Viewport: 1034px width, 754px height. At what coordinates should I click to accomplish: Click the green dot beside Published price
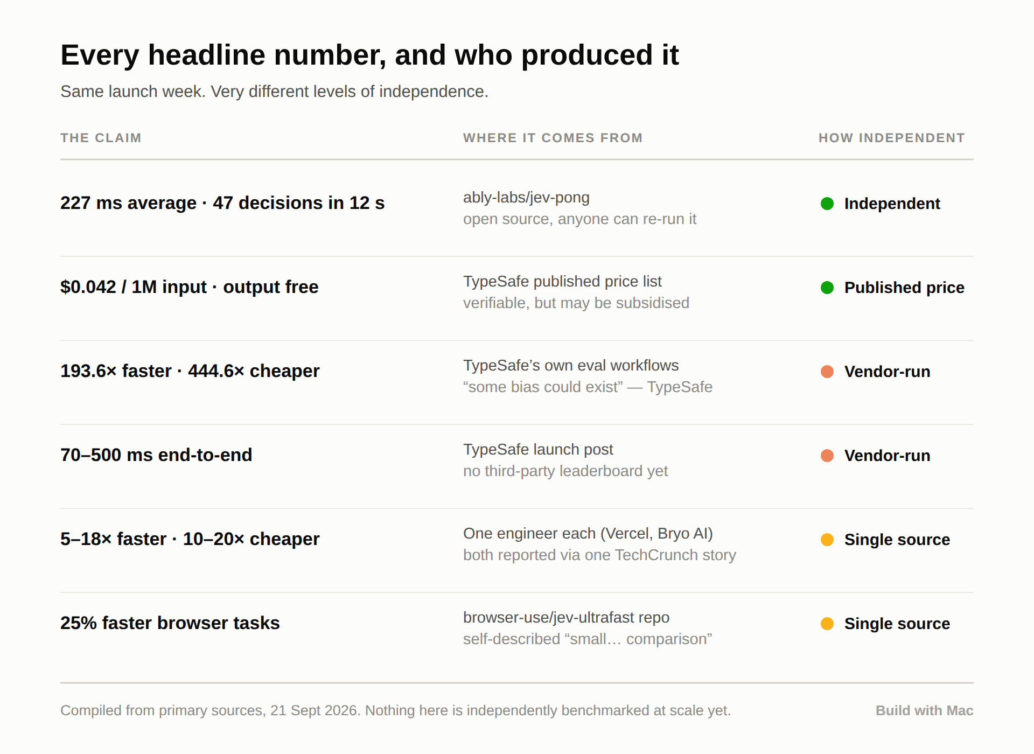coord(827,288)
